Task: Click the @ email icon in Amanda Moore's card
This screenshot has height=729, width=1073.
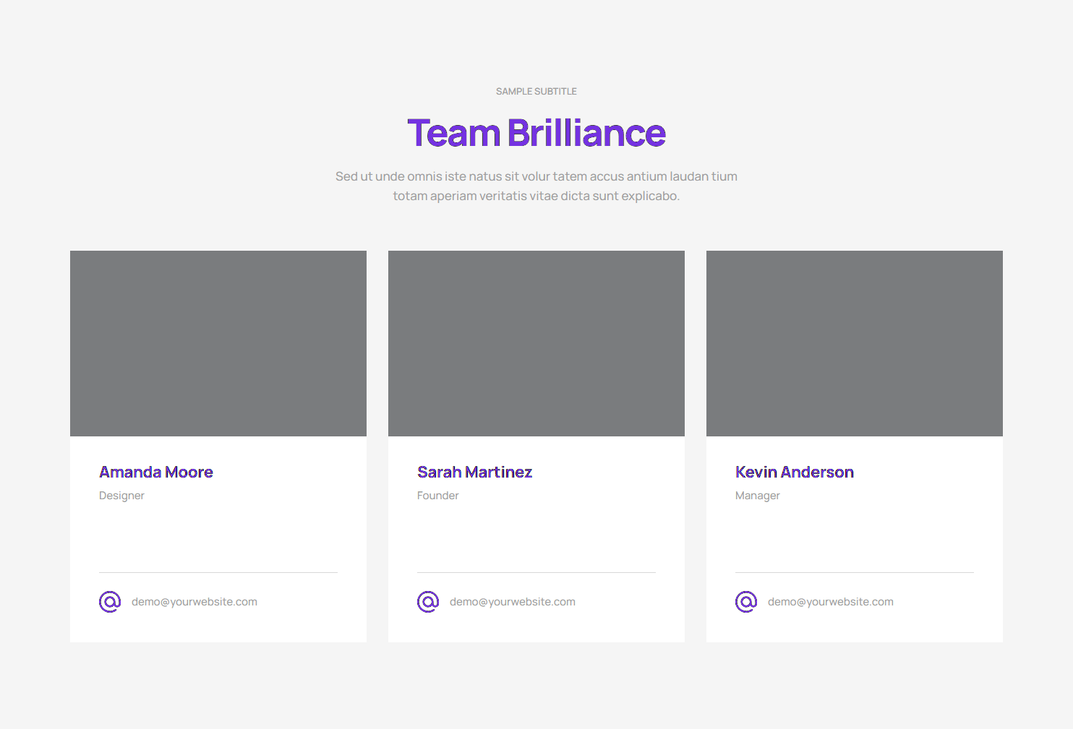Action: pyautogui.click(x=110, y=601)
